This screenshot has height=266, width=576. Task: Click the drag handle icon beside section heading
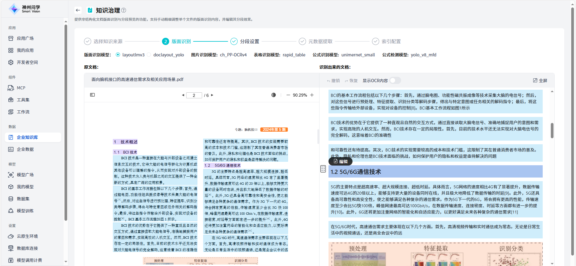coord(323,169)
